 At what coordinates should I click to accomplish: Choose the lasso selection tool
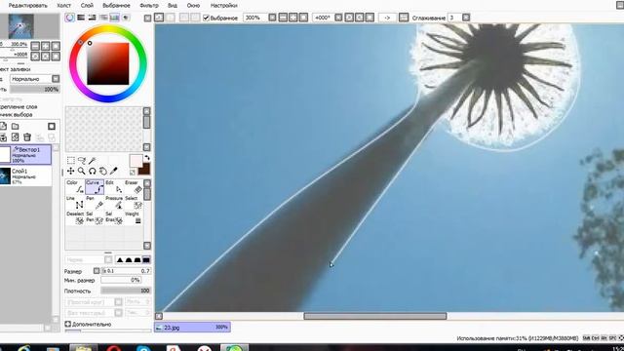(82, 160)
